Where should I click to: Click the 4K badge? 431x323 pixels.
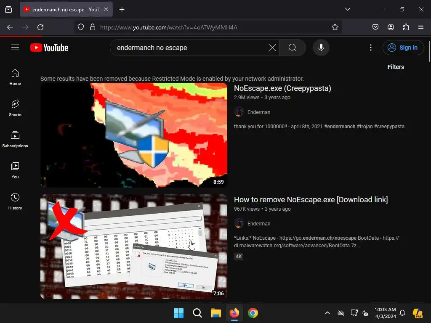pyautogui.click(x=239, y=257)
